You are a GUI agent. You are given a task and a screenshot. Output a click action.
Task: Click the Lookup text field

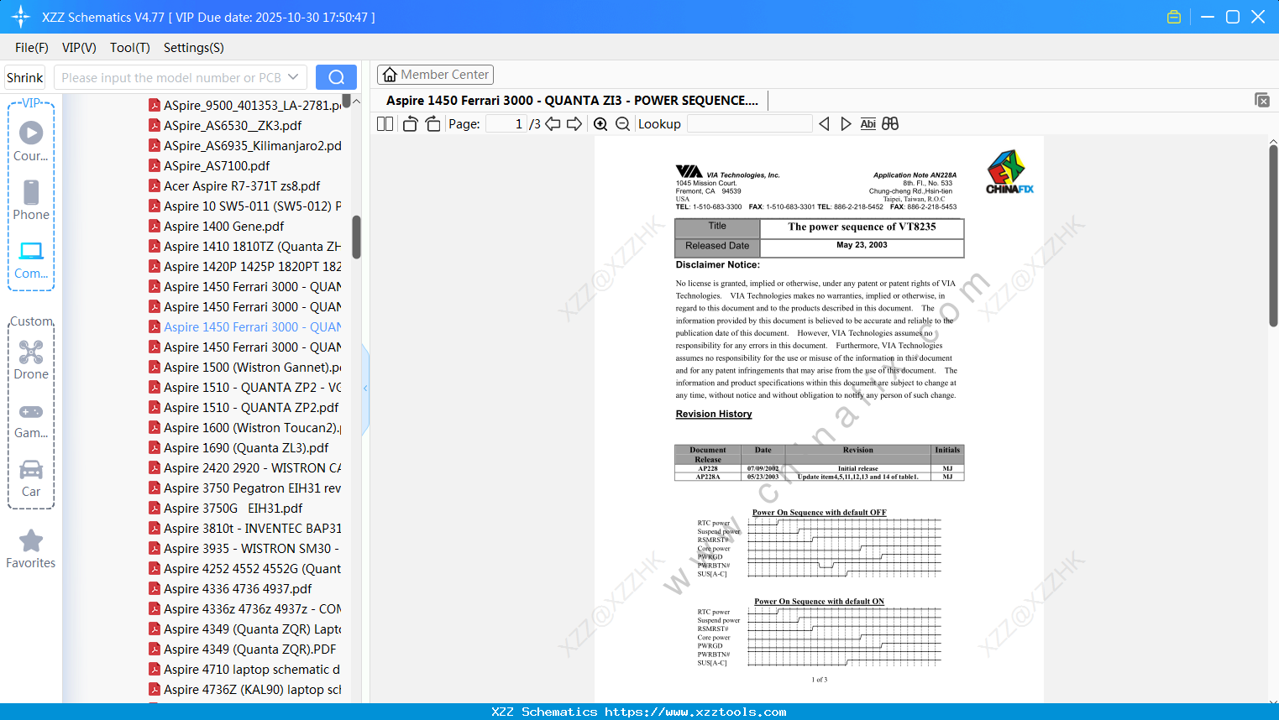point(749,124)
